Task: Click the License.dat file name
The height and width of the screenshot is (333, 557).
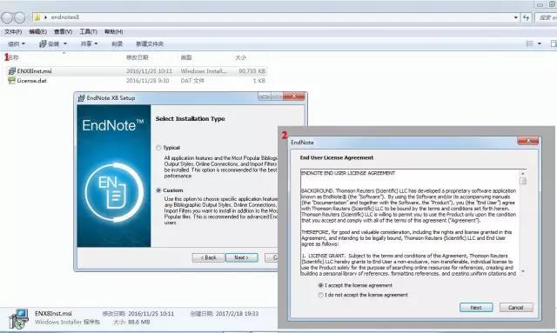Action: [31, 81]
